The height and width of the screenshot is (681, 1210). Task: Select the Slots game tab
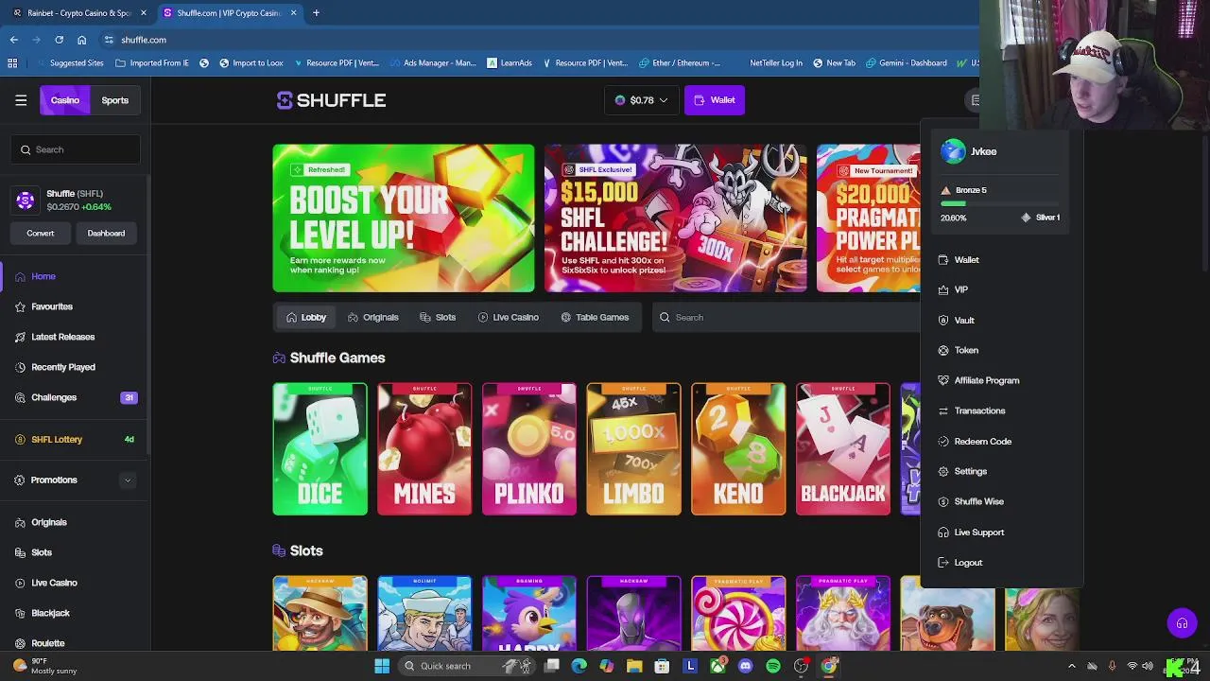coord(438,318)
